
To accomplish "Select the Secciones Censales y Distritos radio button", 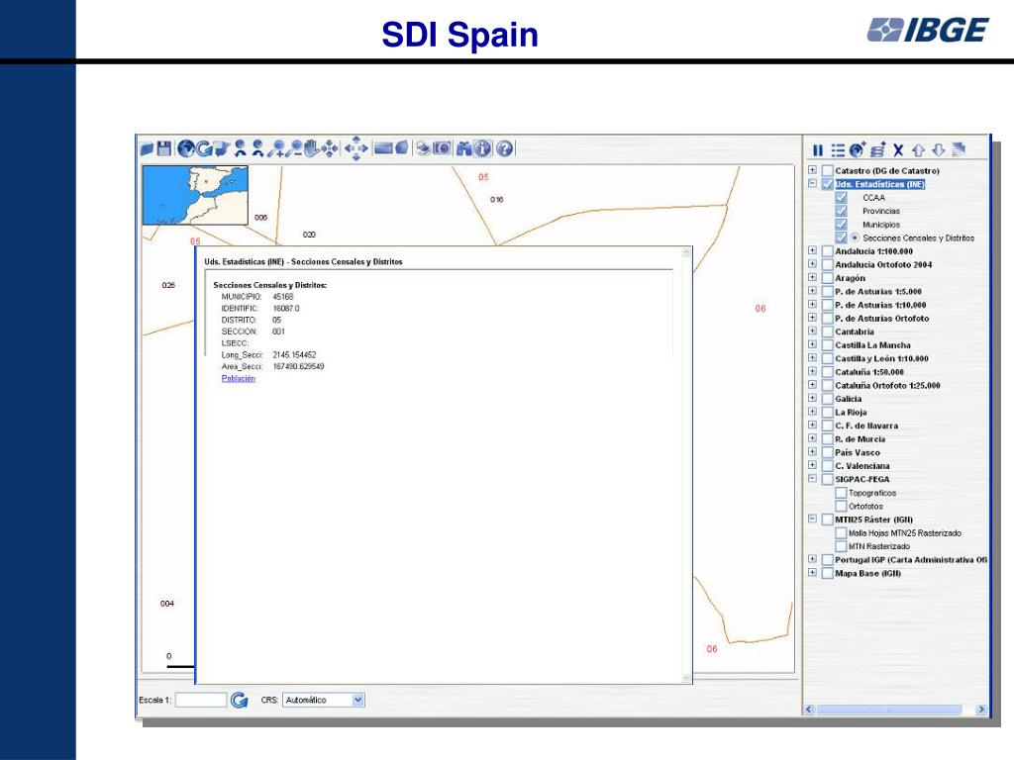I will (x=855, y=237).
